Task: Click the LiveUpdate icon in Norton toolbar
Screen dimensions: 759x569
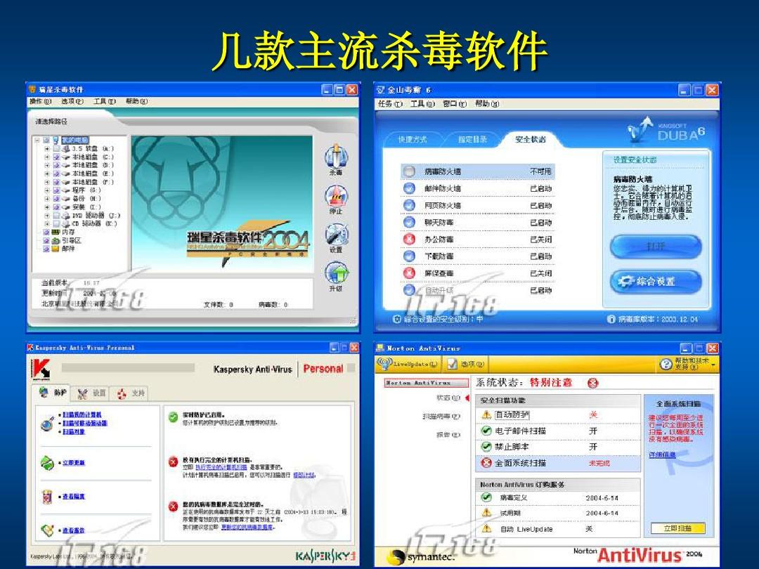Action: (x=385, y=363)
